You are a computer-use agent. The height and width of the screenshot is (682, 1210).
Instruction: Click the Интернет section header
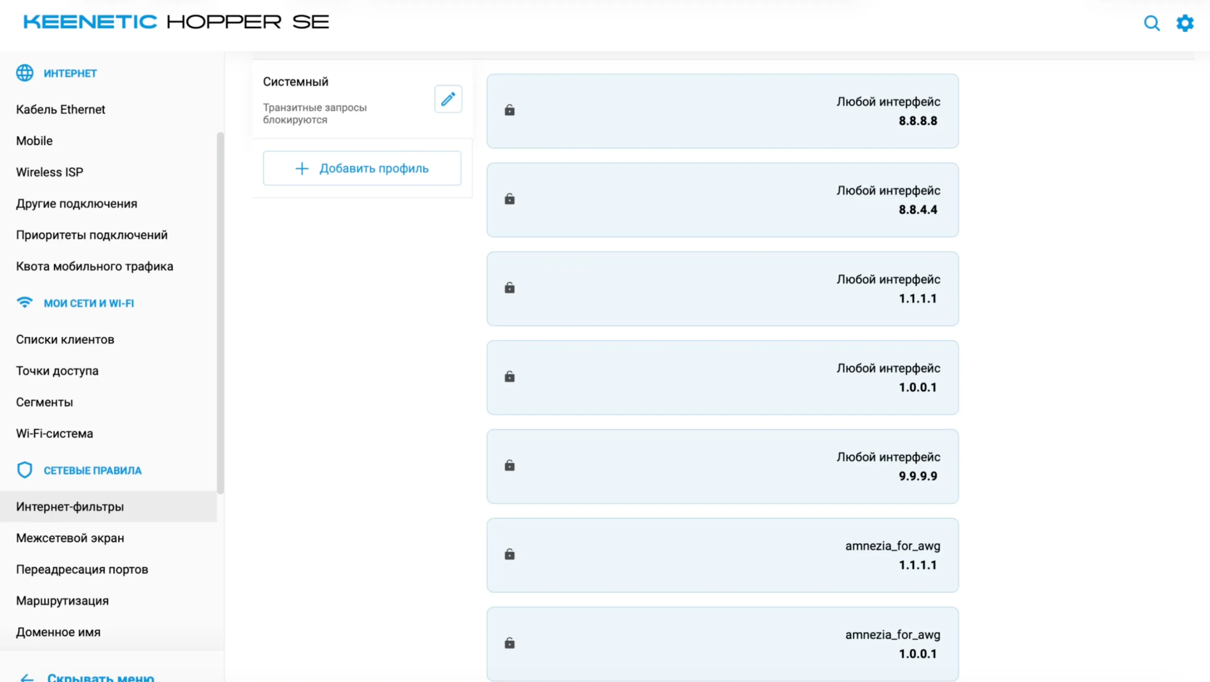70,73
